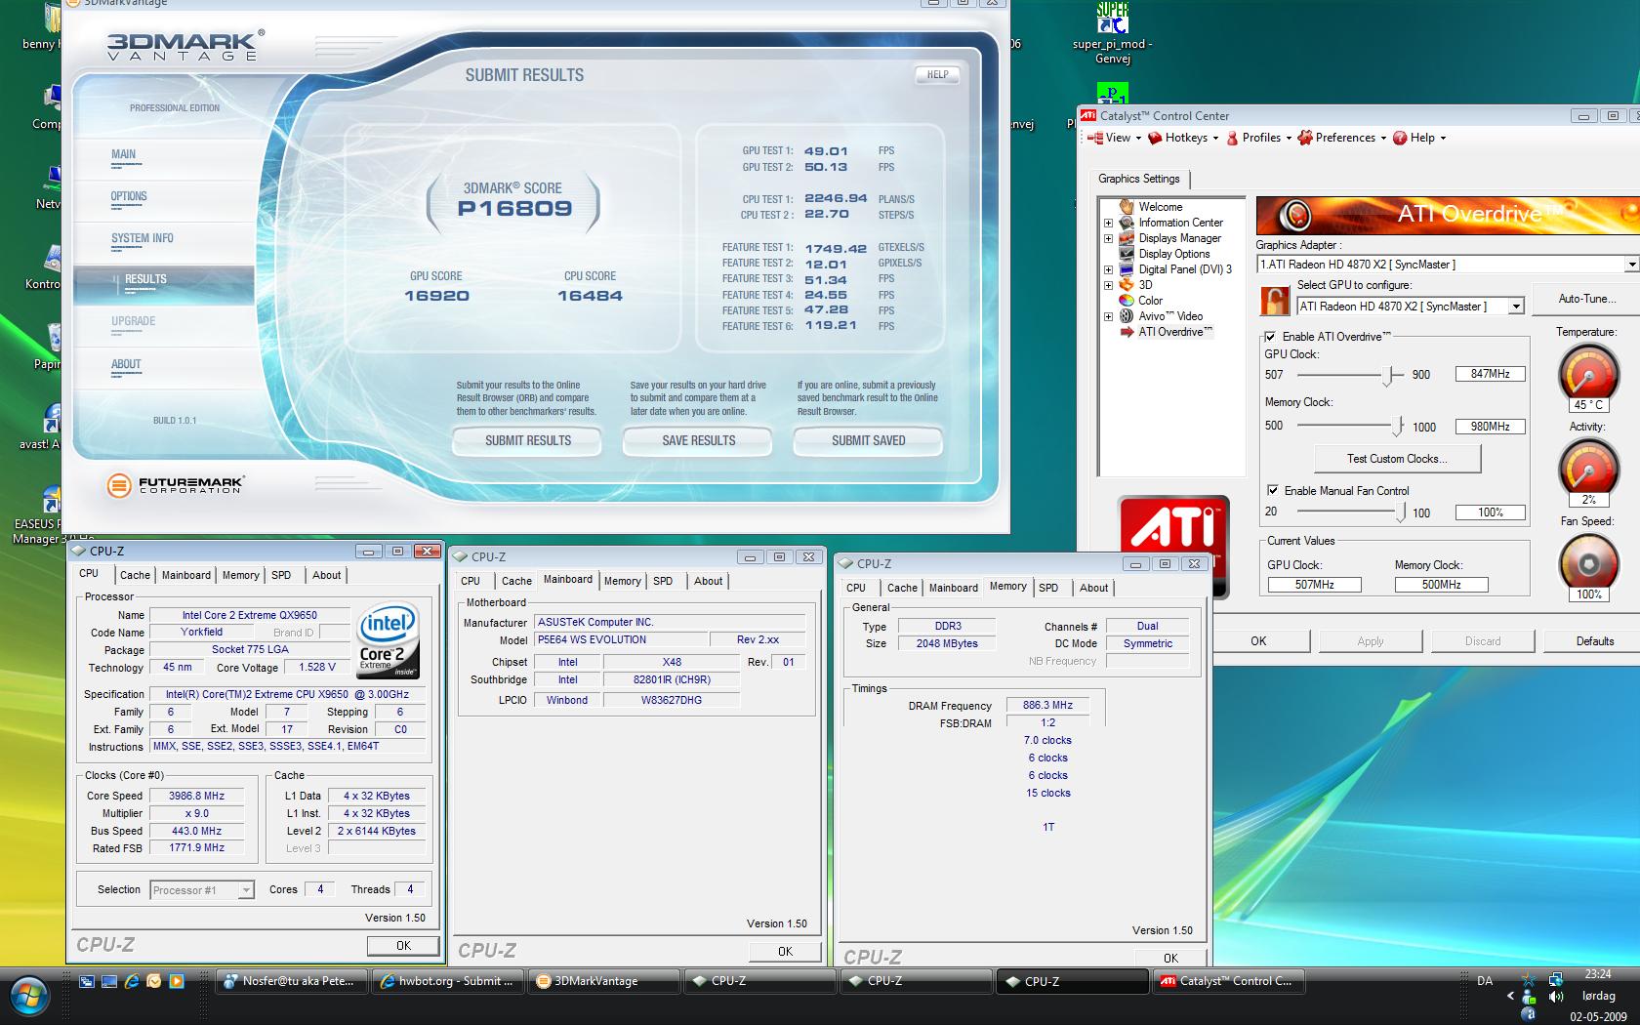Image resolution: width=1640 pixels, height=1025 pixels.
Task: Expand Information Center tree node
Action: click(x=1108, y=223)
